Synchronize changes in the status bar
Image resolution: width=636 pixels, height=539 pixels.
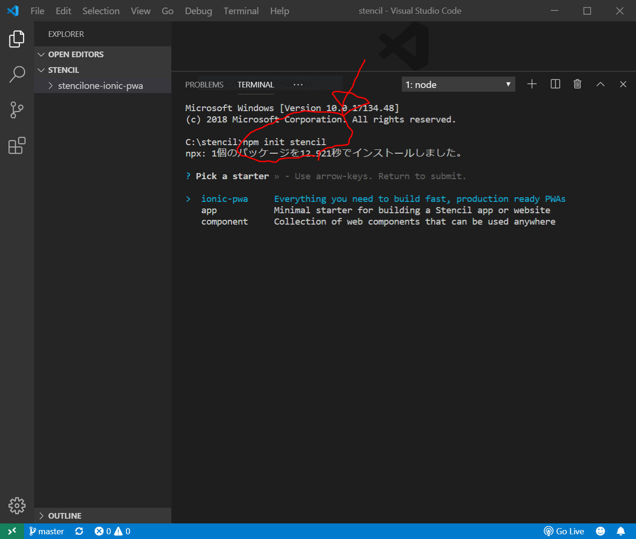pyautogui.click(x=79, y=531)
